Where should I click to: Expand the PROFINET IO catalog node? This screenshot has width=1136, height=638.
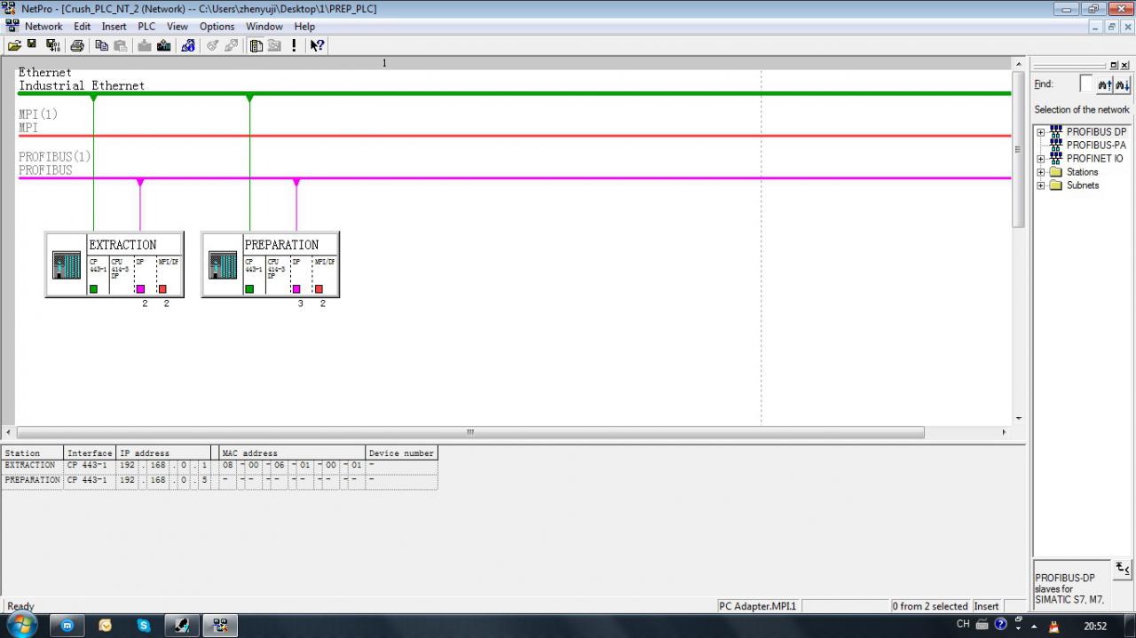coord(1041,159)
